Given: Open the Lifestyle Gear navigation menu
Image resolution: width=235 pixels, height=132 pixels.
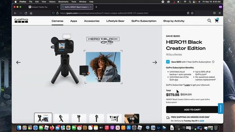Looking at the screenshot, I should point(115,21).
